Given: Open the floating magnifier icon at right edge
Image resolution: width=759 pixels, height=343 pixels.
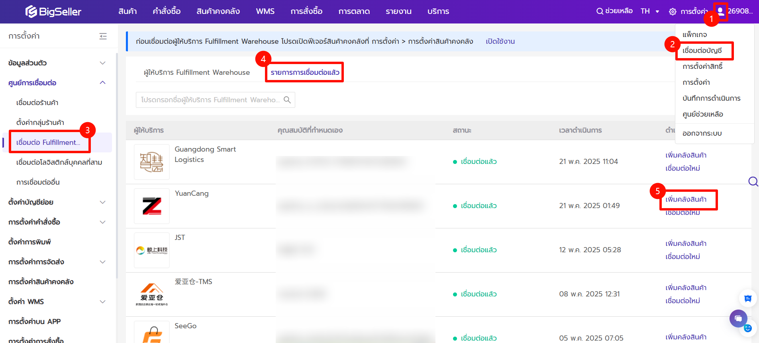Looking at the screenshot, I should click(753, 181).
